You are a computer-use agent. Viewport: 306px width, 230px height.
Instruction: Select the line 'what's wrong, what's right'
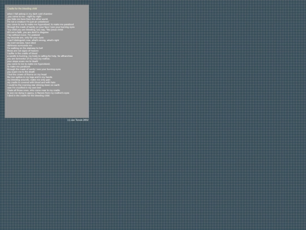(33, 40)
